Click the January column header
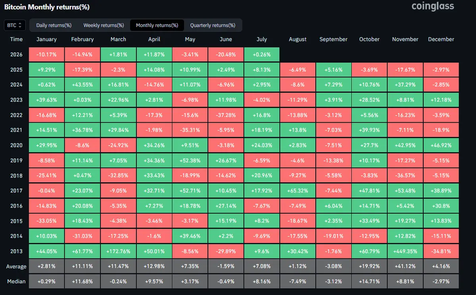Image resolution: width=476 pixels, height=295 pixels. pyautogui.click(x=46, y=39)
